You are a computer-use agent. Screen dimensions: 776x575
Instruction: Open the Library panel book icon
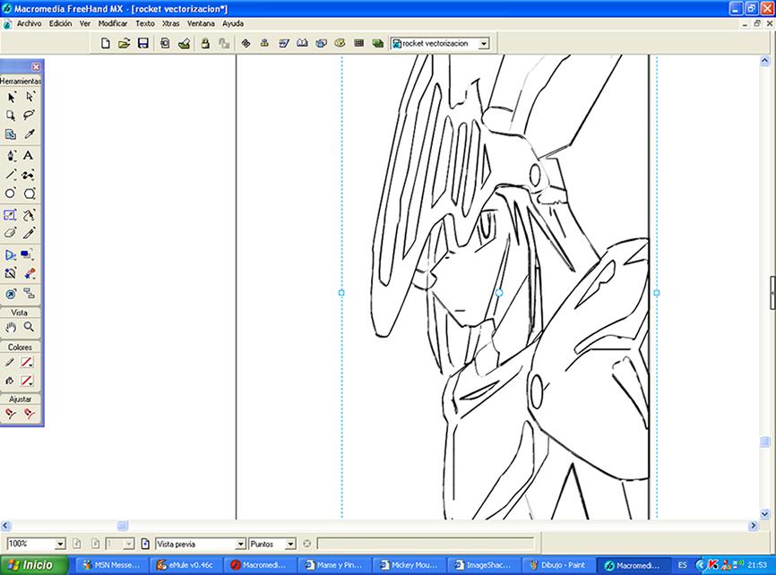[x=302, y=44]
